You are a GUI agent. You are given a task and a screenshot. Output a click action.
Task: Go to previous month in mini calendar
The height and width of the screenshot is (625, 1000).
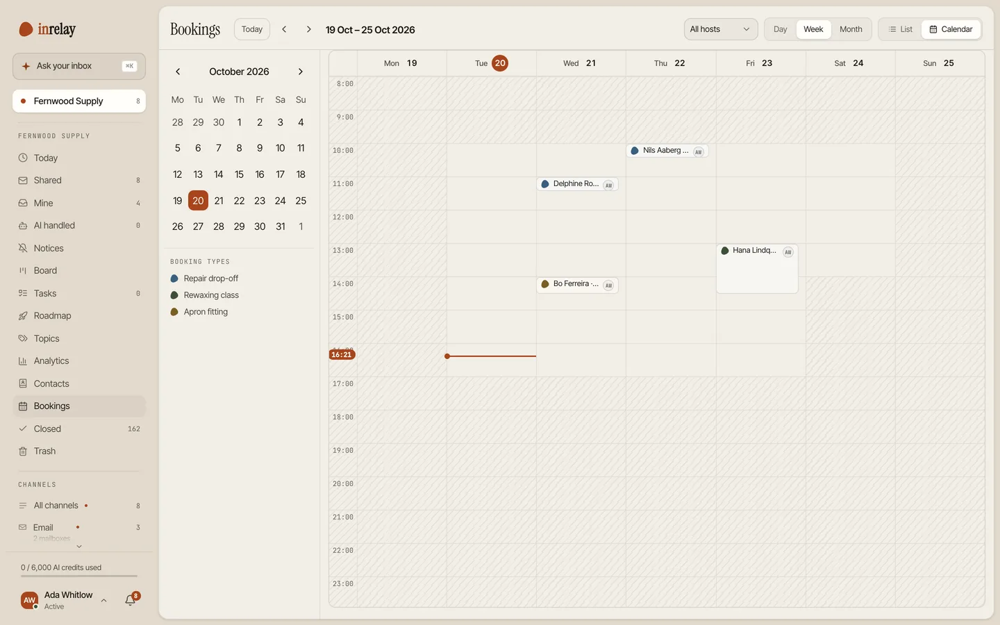[x=178, y=72]
